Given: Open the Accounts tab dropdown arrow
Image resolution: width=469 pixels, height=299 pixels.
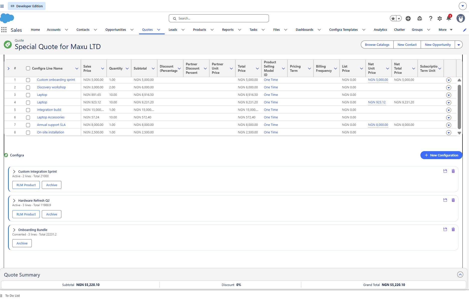Looking at the screenshot, I should click(x=67, y=30).
